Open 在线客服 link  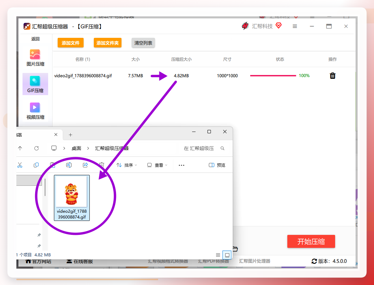[x=80, y=261]
